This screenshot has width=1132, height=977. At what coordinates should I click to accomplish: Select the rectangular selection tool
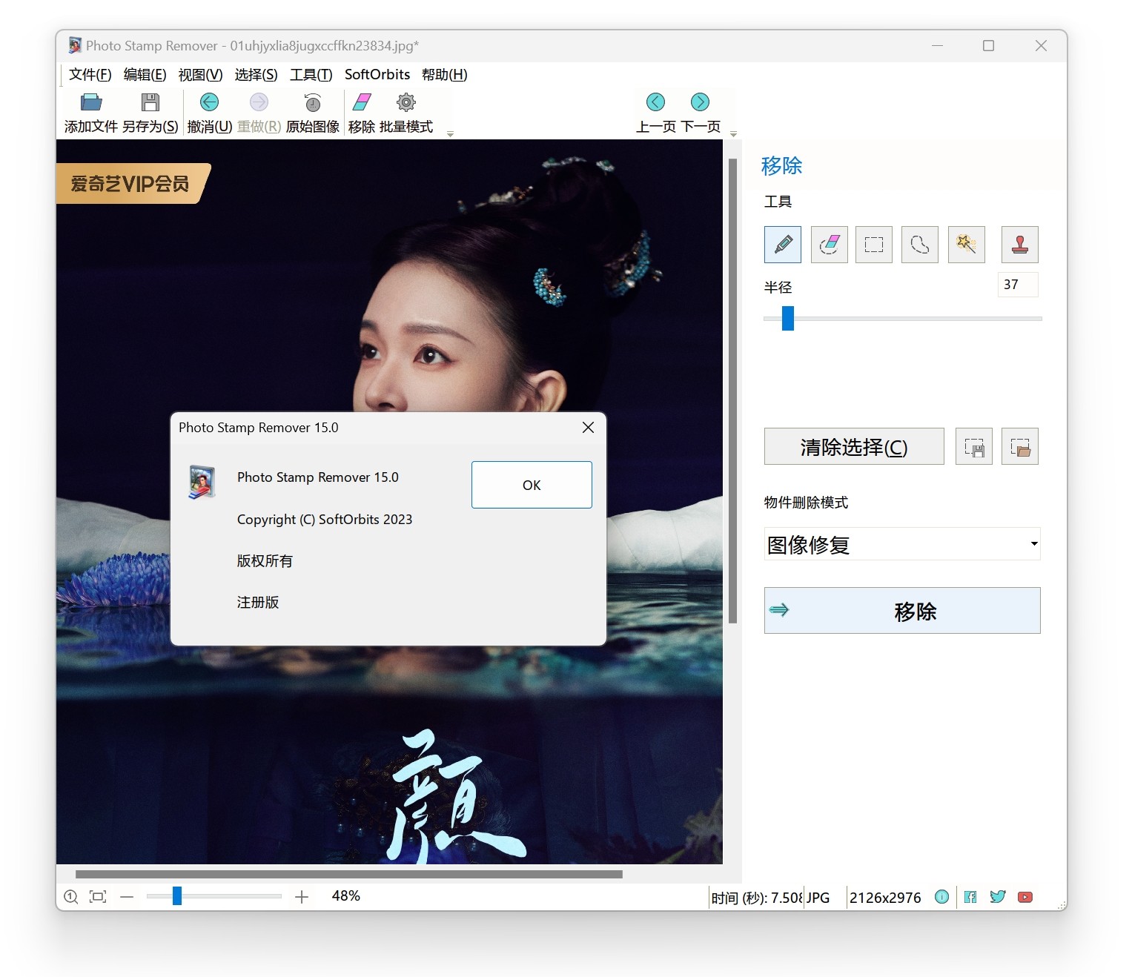874,245
